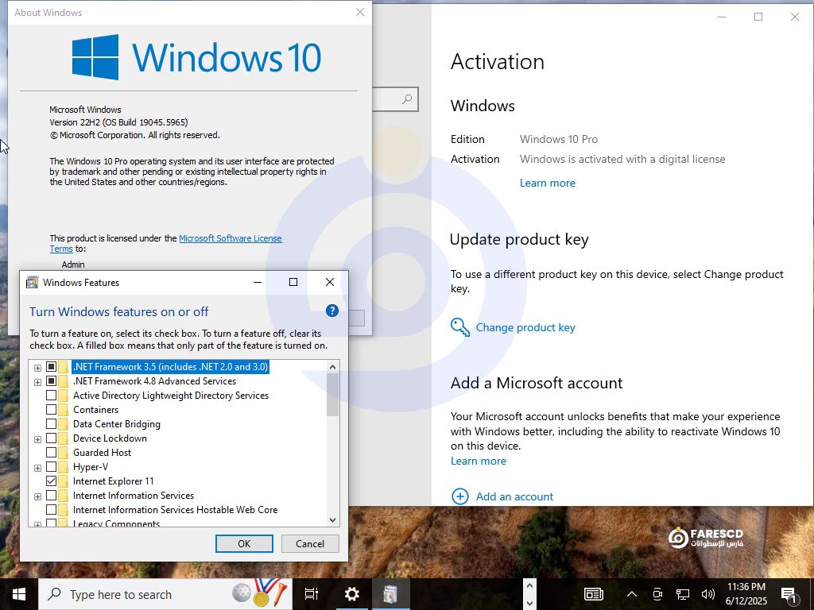The width and height of the screenshot is (814, 610).
Task: Click the Change product key link
Action: click(x=525, y=327)
